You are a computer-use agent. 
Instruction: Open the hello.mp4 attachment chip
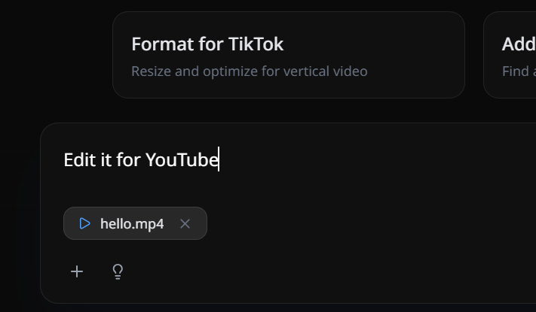[132, 223]
